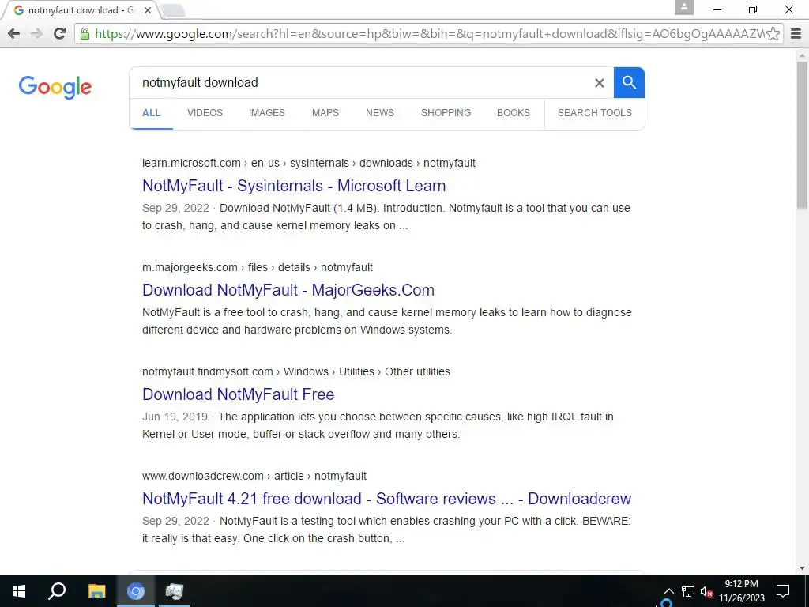Click the page vertical scrollbar thumb
The image size is (809, 607).
[x=802, y=134]
